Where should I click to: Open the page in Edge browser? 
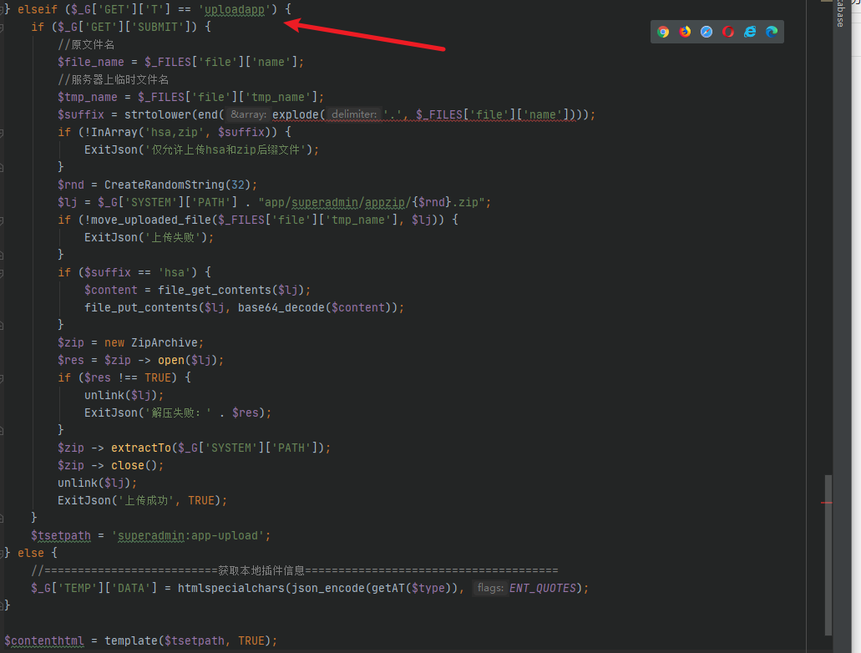(x=772, y=32)
